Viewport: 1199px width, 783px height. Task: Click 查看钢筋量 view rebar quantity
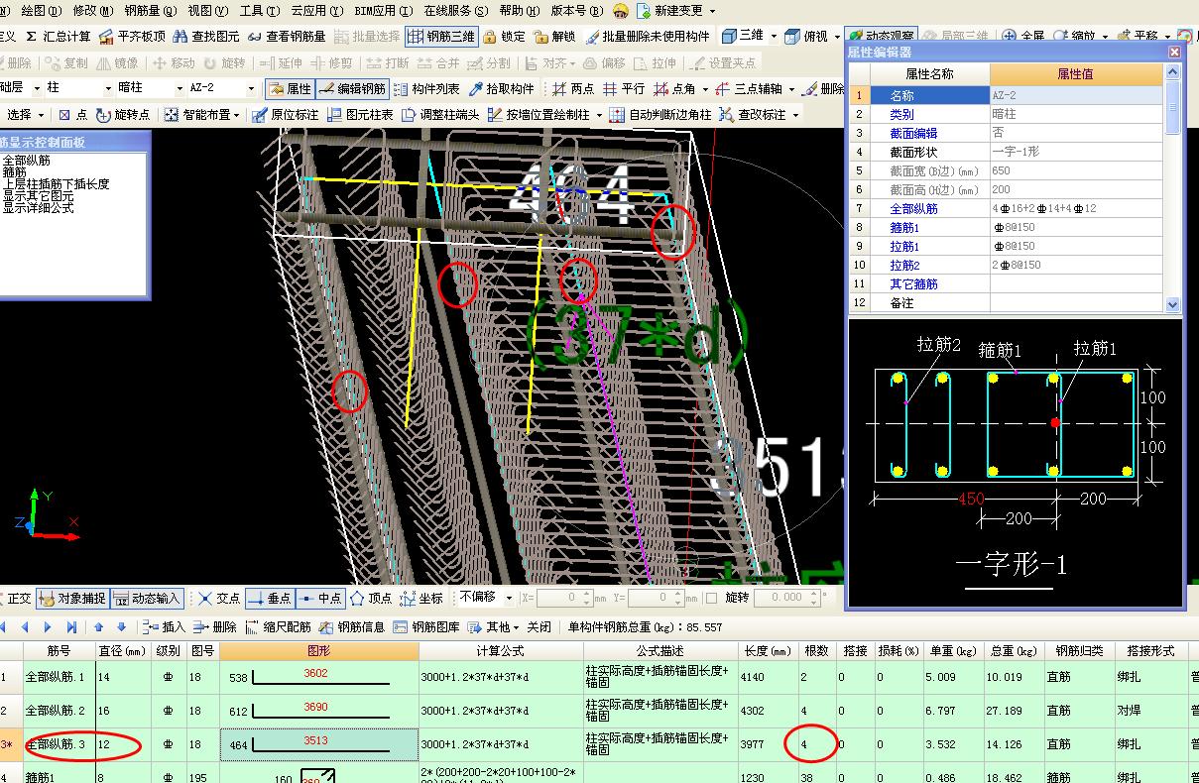pos(286,36)
